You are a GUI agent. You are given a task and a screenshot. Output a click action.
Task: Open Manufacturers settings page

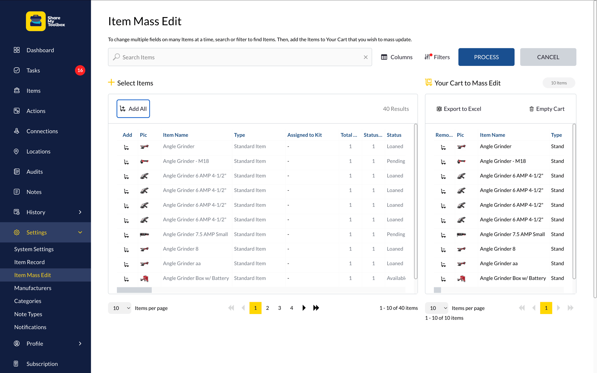(x=33, y=288)
